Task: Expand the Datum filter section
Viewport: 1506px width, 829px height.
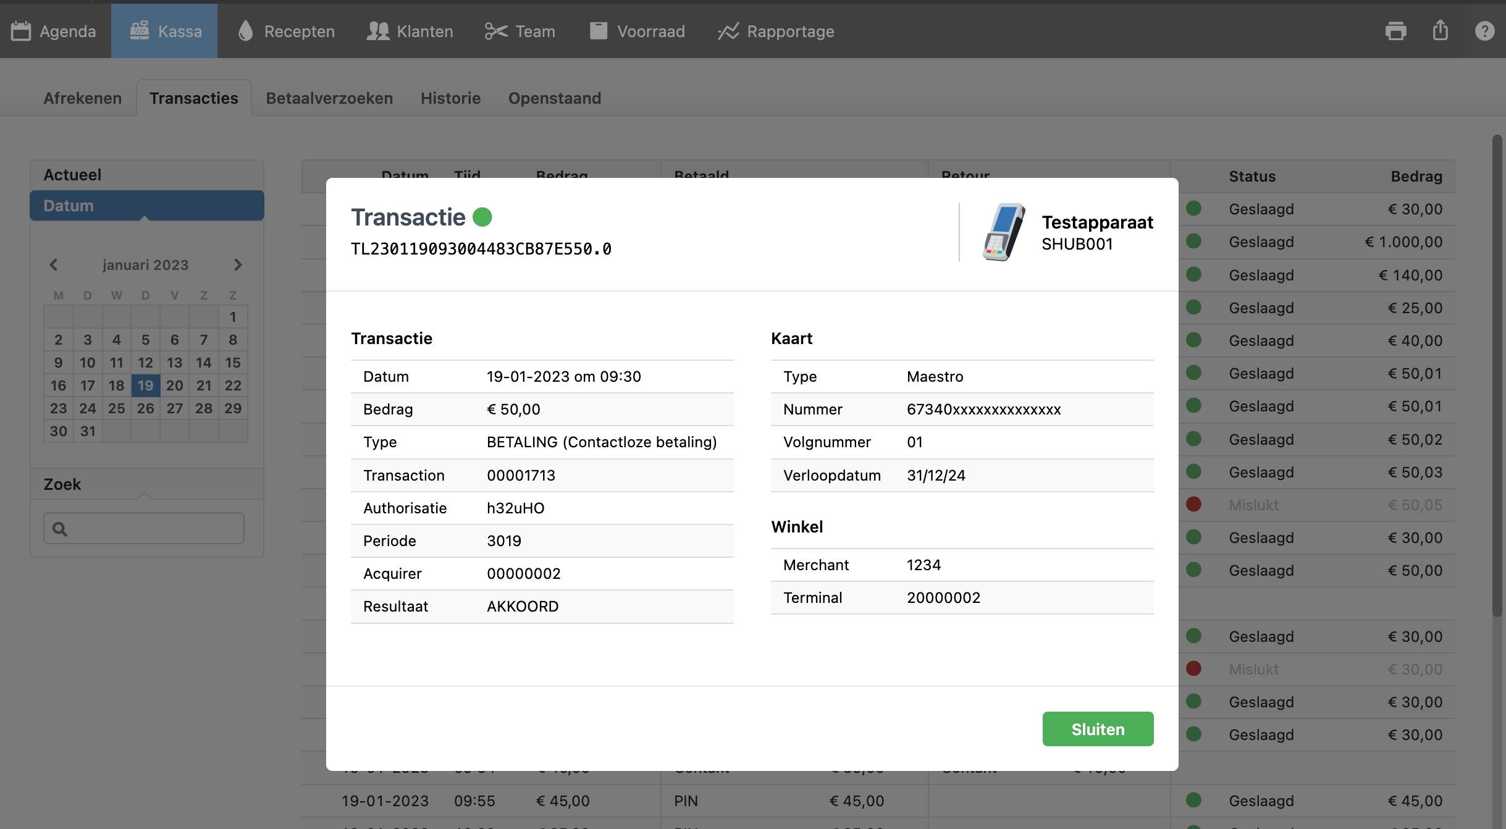Action: (x=147, y=206)
